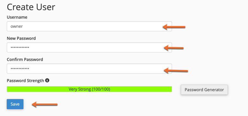Click the orange arrow beside New Password field
This screenshot has width=248, height=116.
[x=174, y=48]
